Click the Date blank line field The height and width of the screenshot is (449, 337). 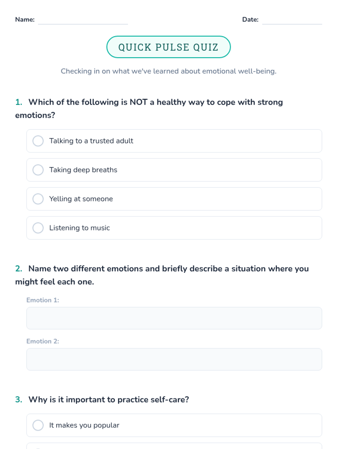point(292,20)
